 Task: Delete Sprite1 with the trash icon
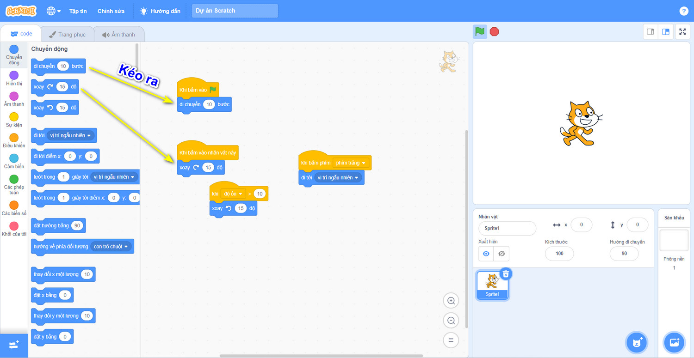tap(506, 274)
